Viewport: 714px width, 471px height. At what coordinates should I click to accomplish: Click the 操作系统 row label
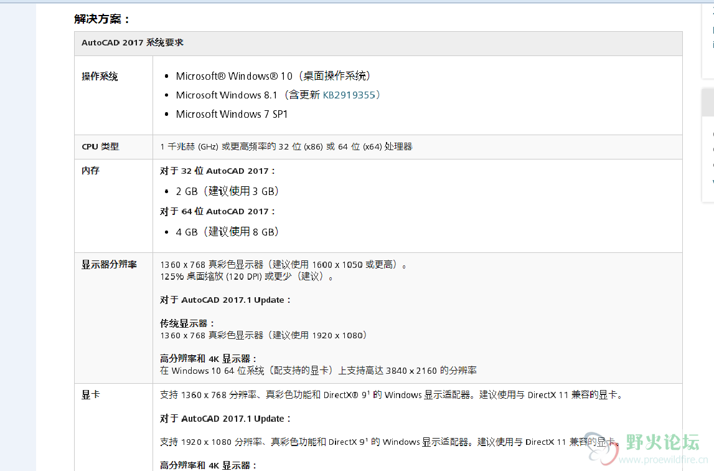[x=100, y=76]
